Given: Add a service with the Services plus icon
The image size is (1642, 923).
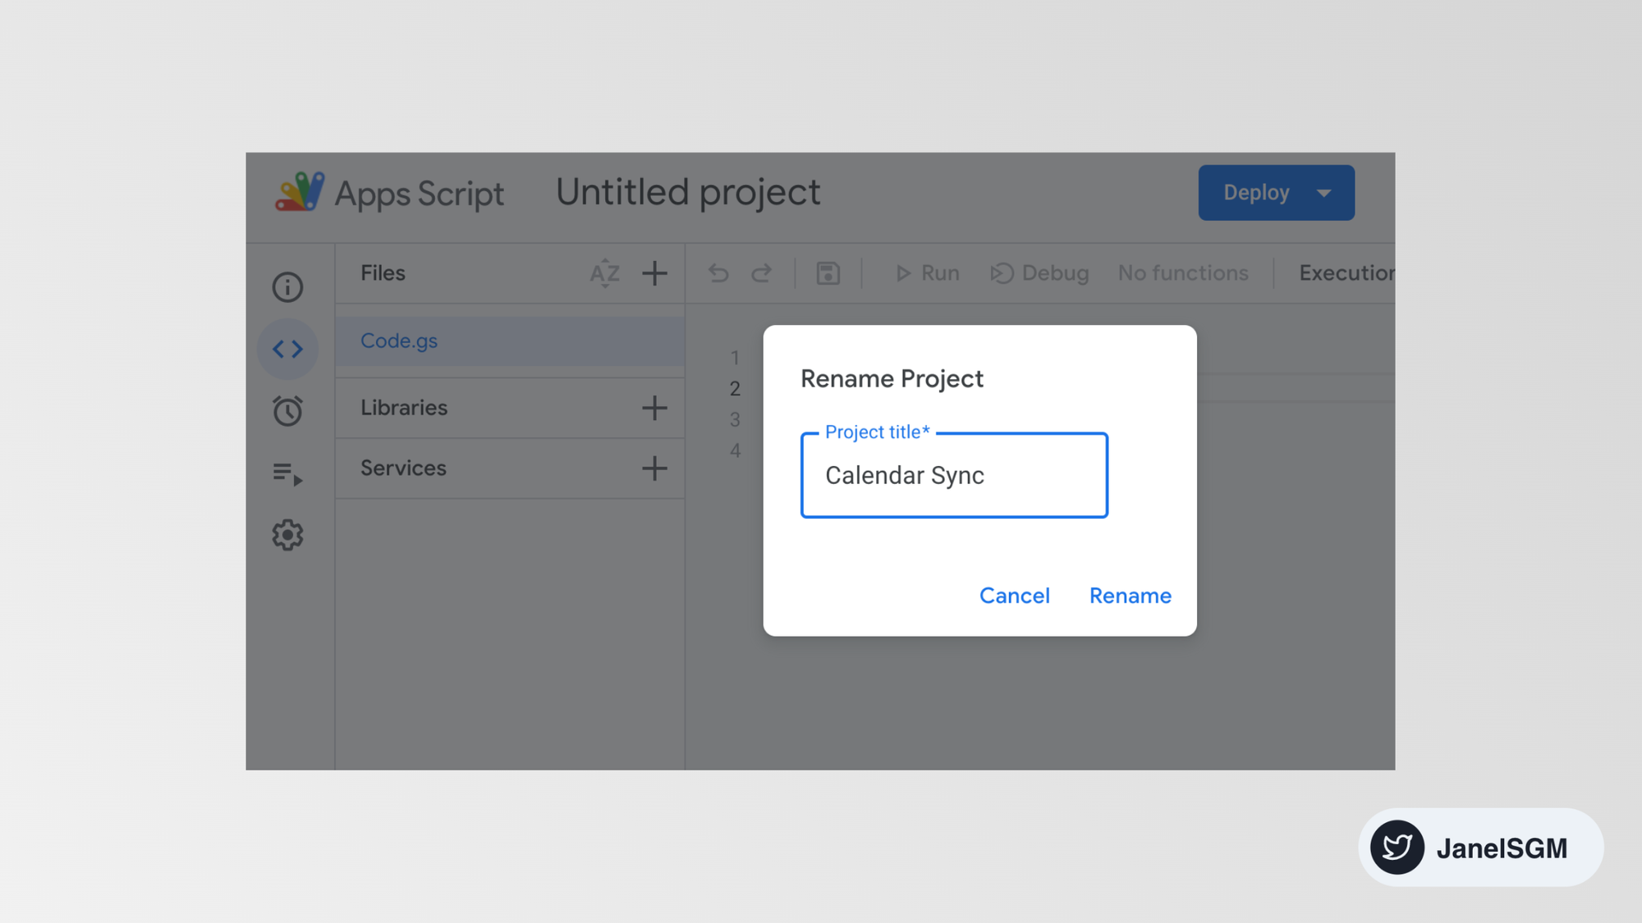Looking at the screenshot, I should click(654, 468).
